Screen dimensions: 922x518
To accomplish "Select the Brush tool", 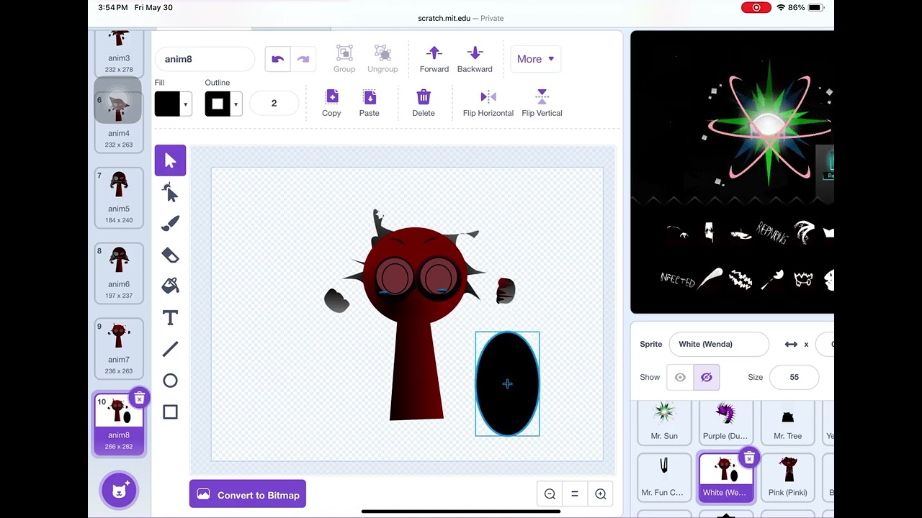I will pyautogui.click(x=170, y=224).
